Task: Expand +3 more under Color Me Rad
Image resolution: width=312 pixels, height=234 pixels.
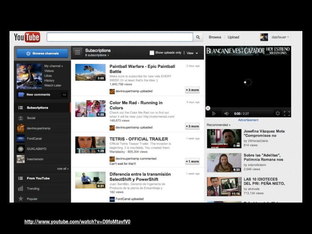Action: (192, 126)
